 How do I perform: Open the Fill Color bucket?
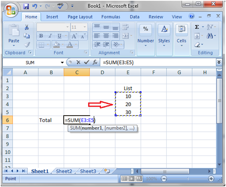point(56,45)
